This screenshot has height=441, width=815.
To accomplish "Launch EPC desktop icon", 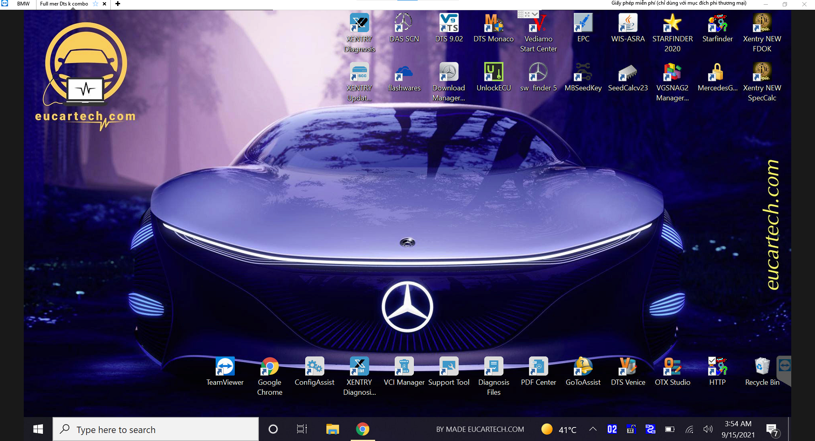I will click(583, 28).
